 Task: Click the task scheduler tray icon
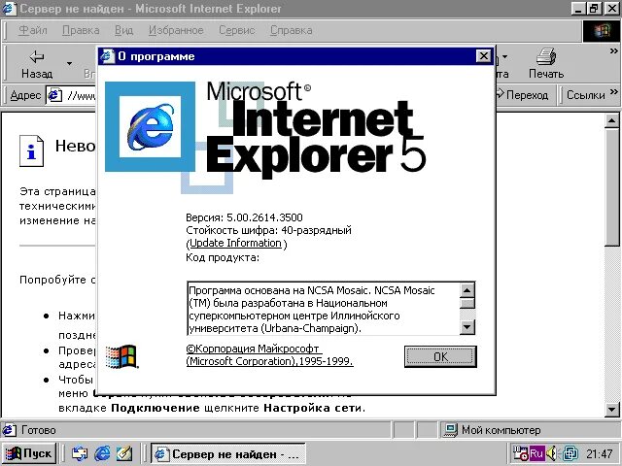click(x=520, y=453)
